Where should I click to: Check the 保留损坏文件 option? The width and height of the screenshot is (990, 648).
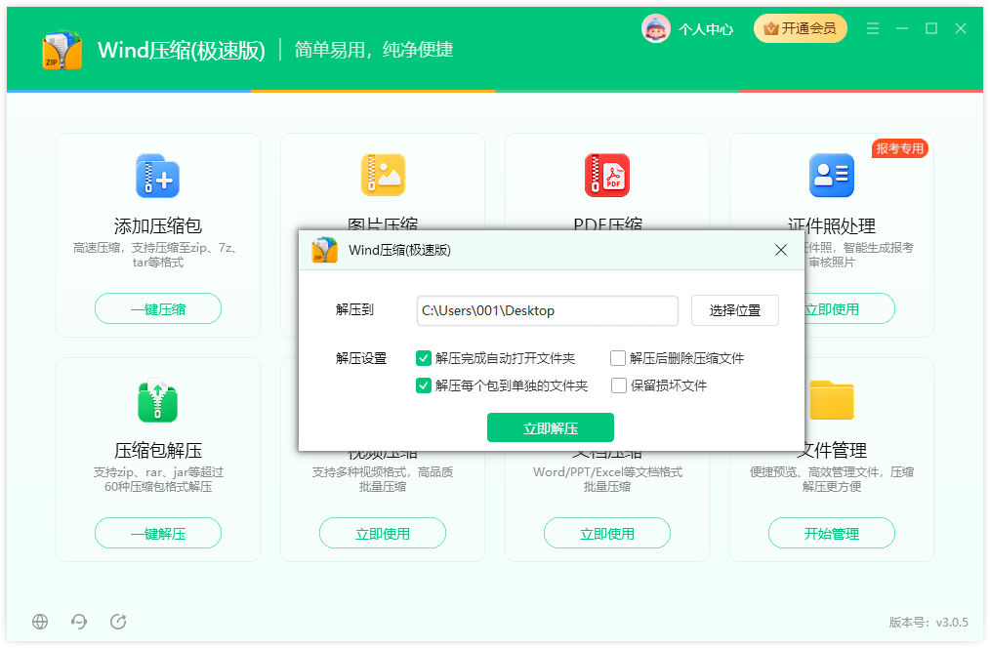(619, 385)
